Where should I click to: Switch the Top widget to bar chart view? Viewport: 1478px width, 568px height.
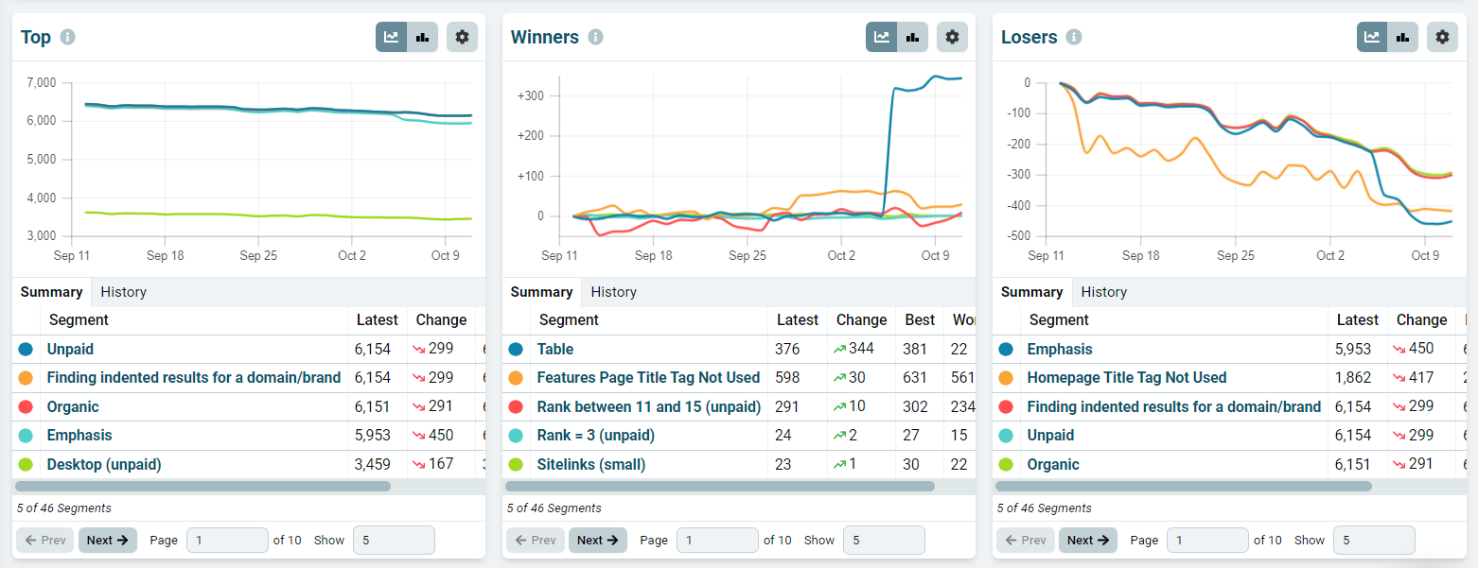[x=422, y=37]
